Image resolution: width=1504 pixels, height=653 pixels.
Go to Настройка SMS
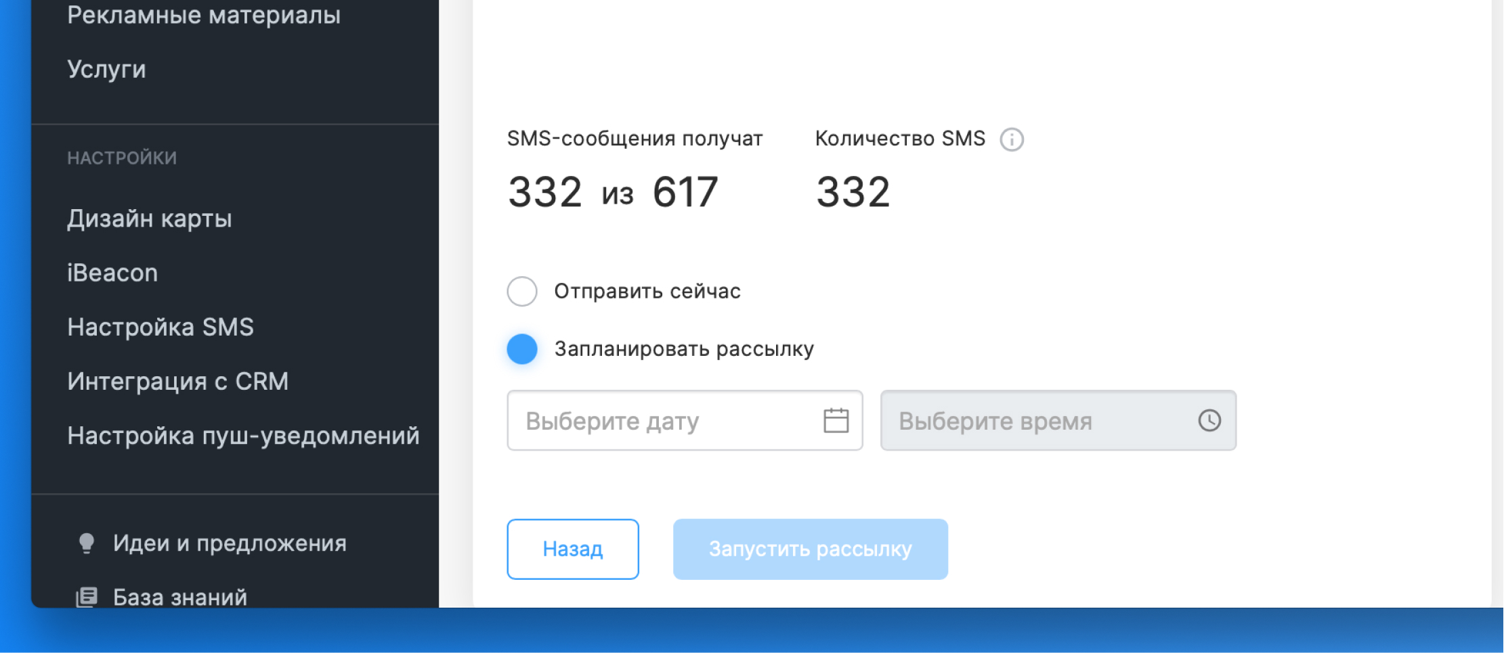(160, 327)
